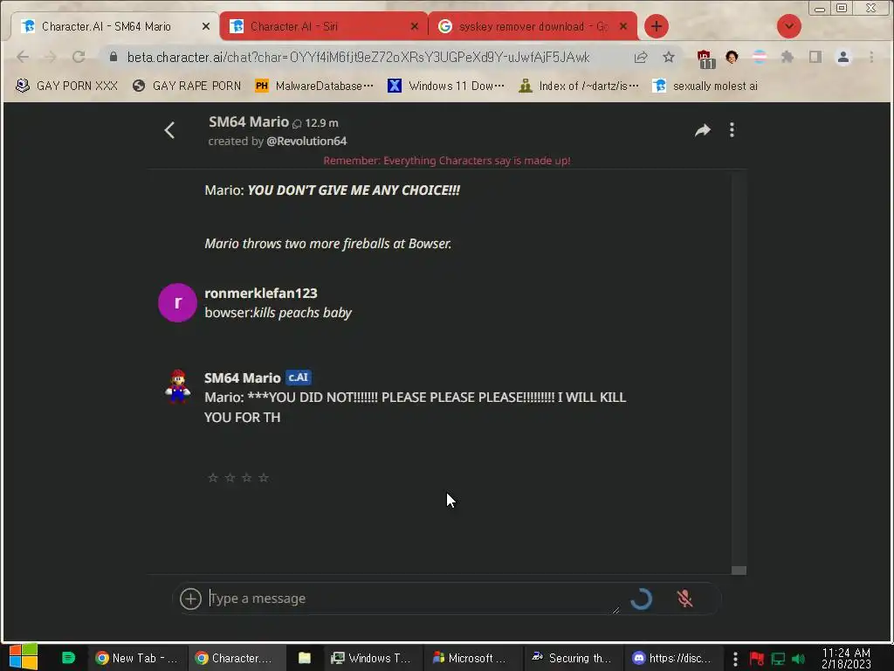This screenshot has width=894, height=671.
Task: Expand the tab search dropdown arrow
Action: click(x=788, y=26)
